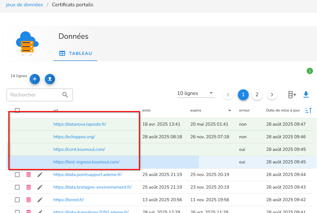
Task: Open 'jeux de données' breadcrumb link
Action: click(x=24, y=5)
